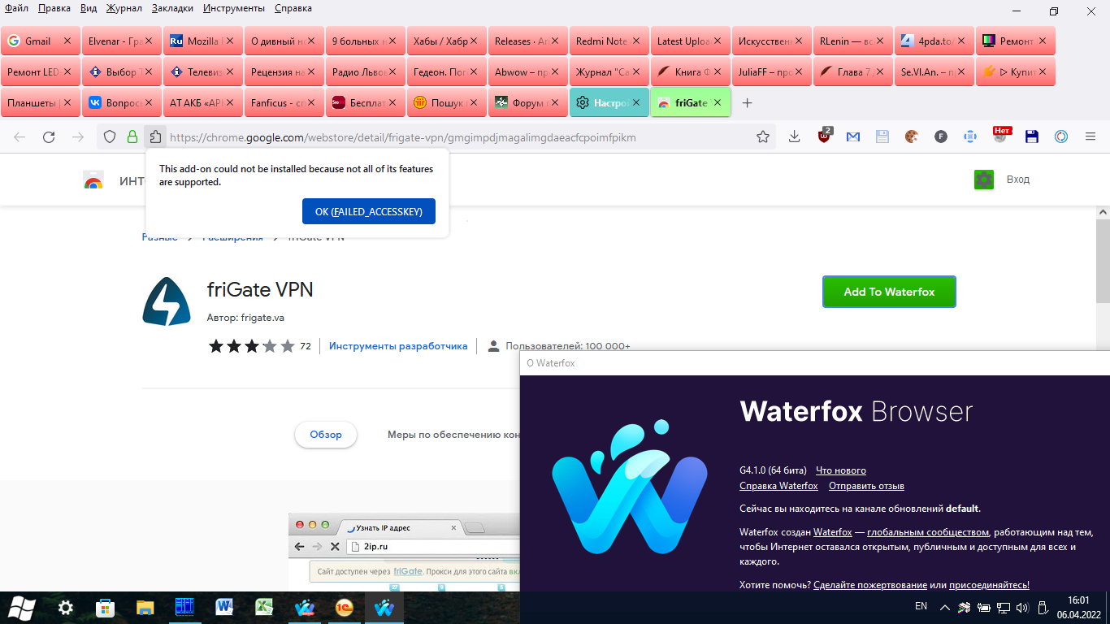
Task: Click the round gray F extension icon
Action: coord(941,137)
